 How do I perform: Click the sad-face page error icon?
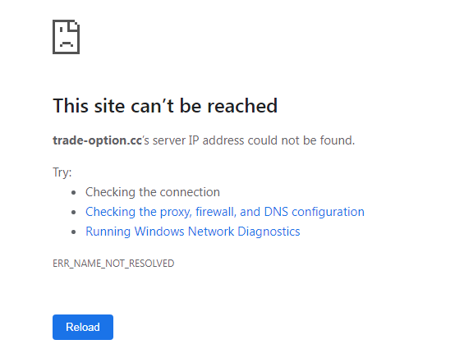67,37
